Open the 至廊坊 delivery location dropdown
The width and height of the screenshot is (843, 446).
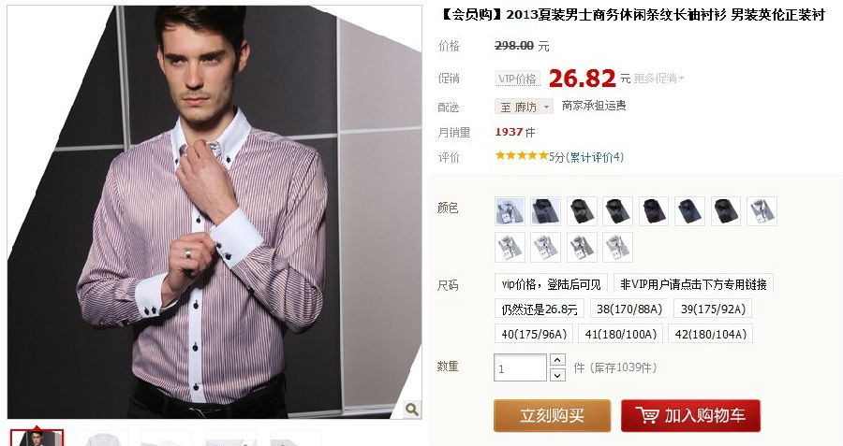click(524, 107)
